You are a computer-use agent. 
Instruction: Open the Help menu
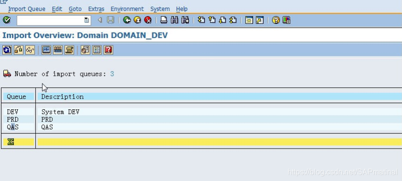point(182,9)
